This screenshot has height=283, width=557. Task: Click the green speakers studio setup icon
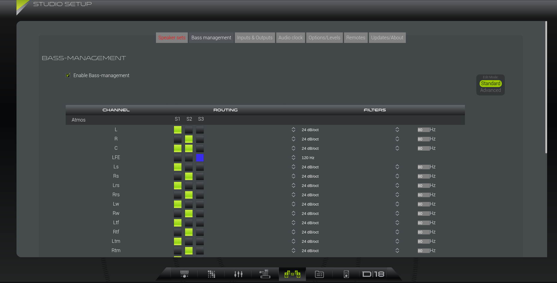pyautogui.click(x=292, y=274)
